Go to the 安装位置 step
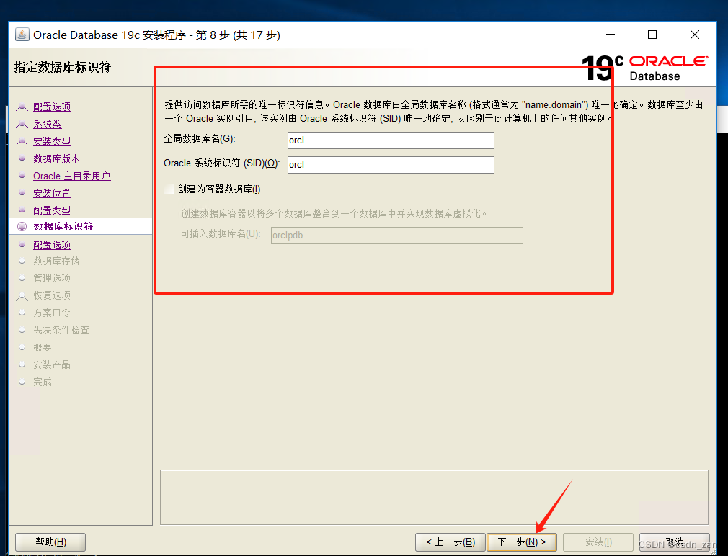Screen dimensions: 728x556 pos(52,193)
